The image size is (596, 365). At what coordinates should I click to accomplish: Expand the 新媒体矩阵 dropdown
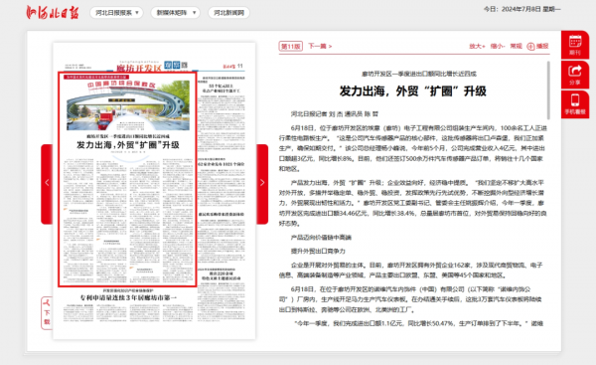pos(175,13)
